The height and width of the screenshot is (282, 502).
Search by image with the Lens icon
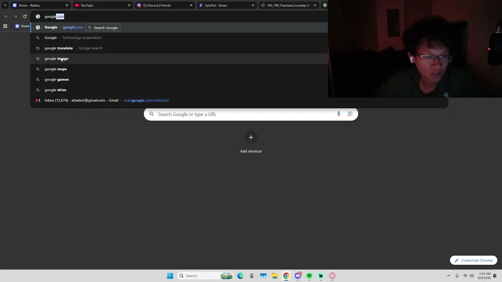click(350, 114)
